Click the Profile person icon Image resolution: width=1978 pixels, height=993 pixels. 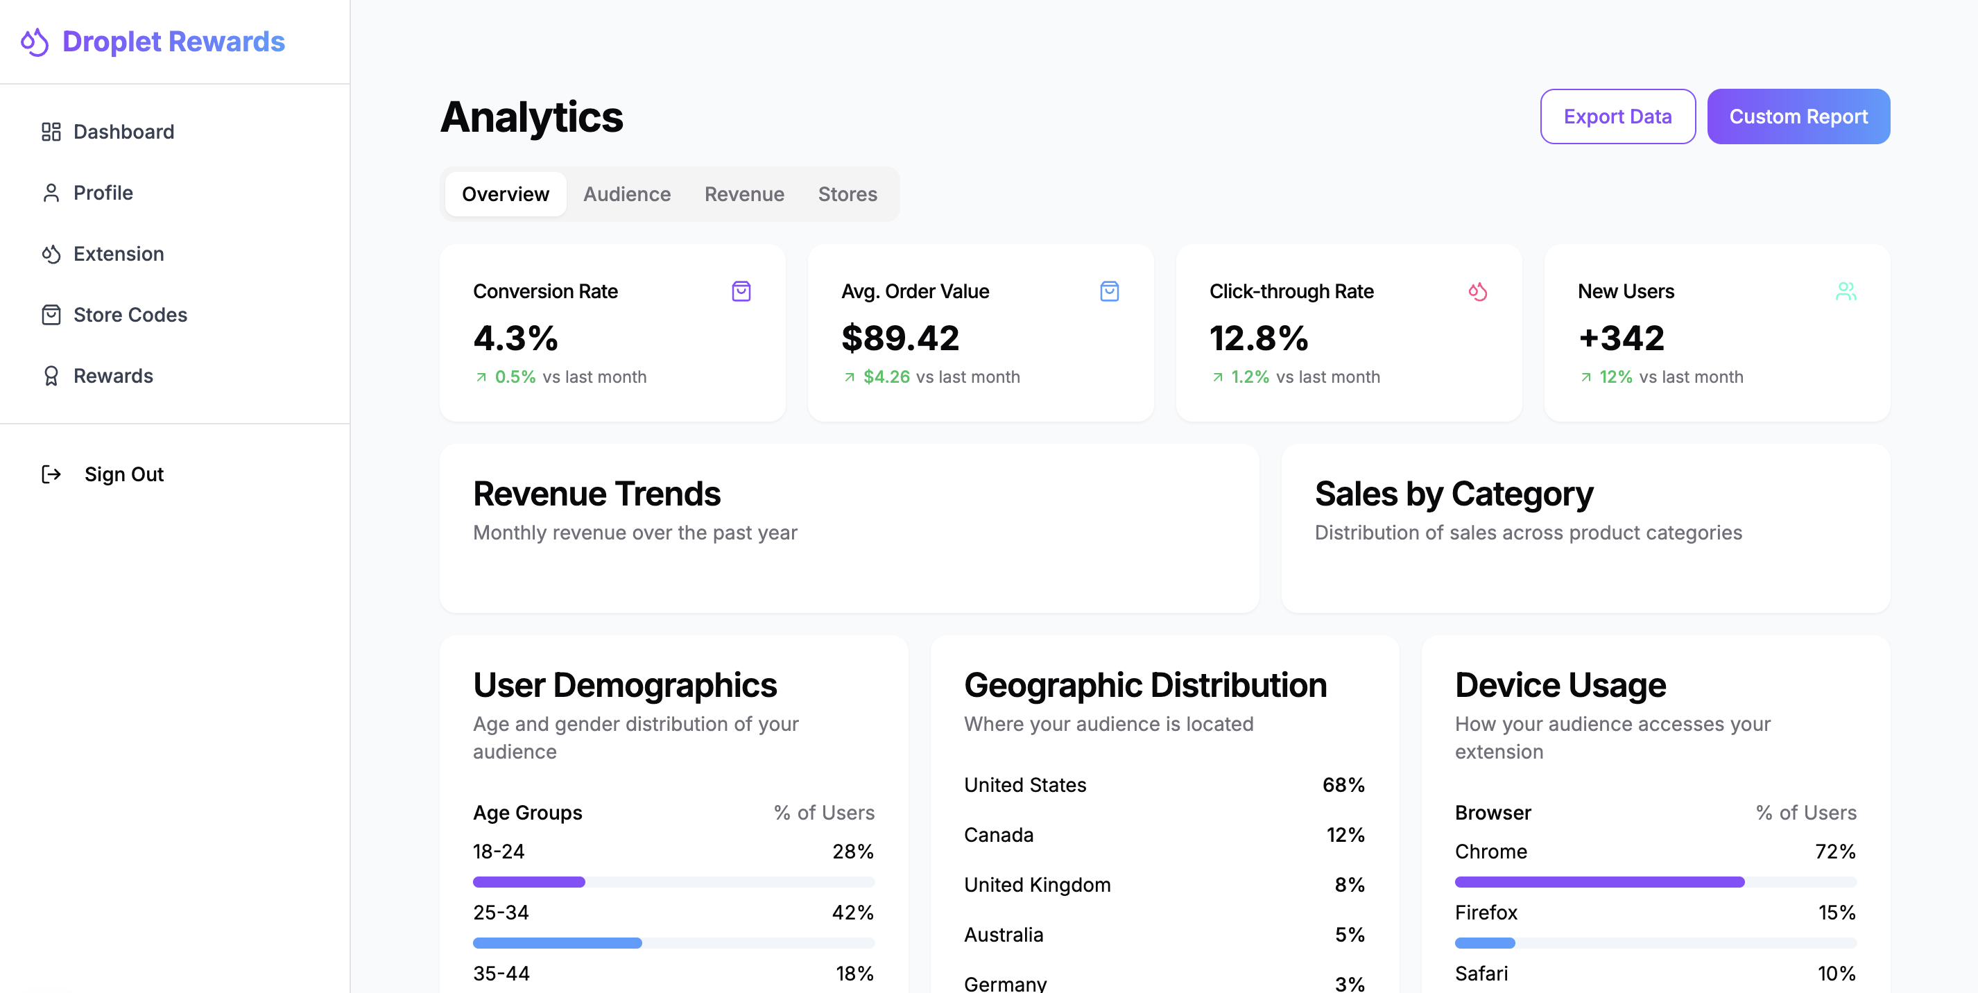(x=51, y=193)
